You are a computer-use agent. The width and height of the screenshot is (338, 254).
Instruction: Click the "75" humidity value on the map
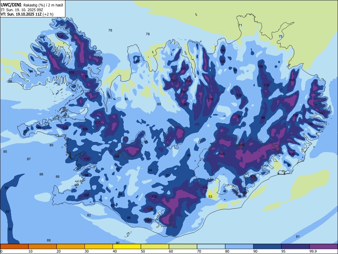(x=281, y=37)
